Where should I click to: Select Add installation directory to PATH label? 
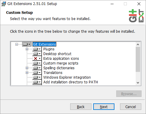(x=70, y=82)
